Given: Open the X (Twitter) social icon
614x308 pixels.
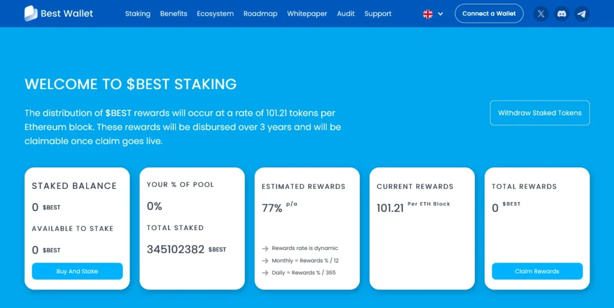Looking at the screenshot, I should click(x=541, y=14).
